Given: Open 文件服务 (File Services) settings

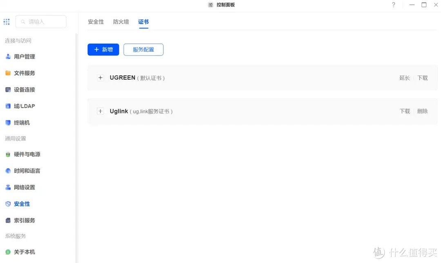Looking at the screenshot, I should [24, 73].
